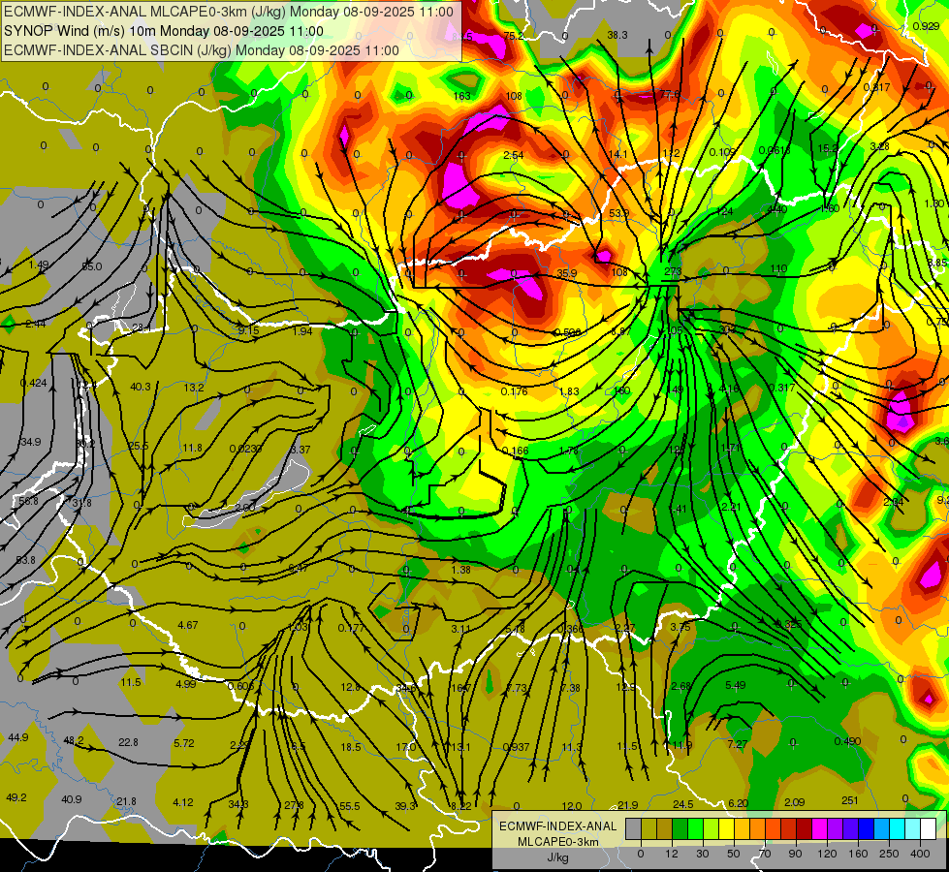Click the map value 18.5
The image size is (949, 872).
coord(351,747)
